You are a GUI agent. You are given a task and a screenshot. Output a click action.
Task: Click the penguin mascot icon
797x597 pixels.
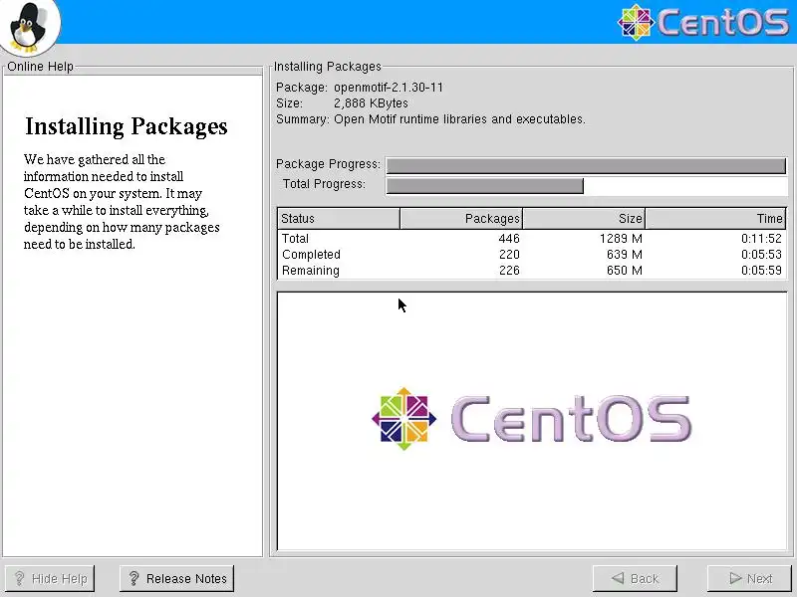coord(28,27)
